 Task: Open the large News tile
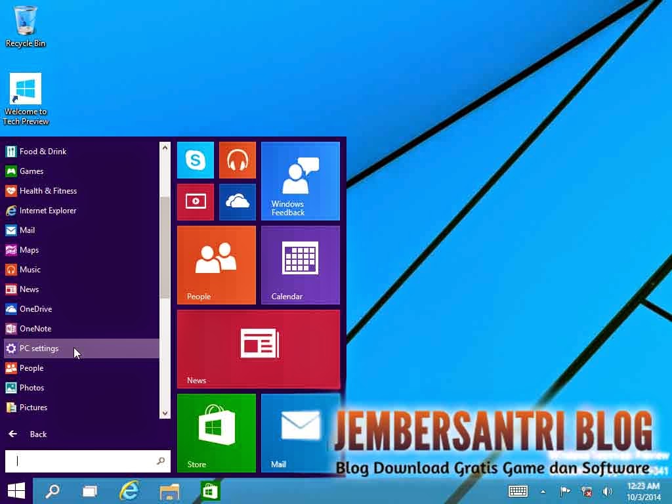(x=259, y=349)
